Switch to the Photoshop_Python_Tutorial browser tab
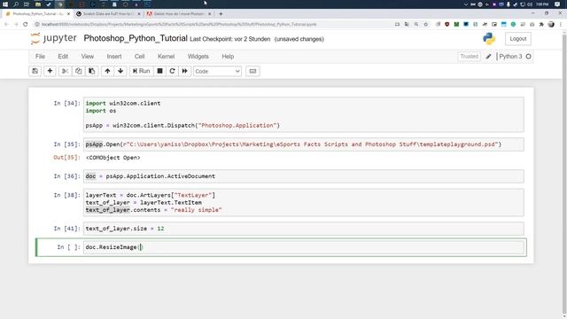567x319 pixels. (x=37, y=14)
